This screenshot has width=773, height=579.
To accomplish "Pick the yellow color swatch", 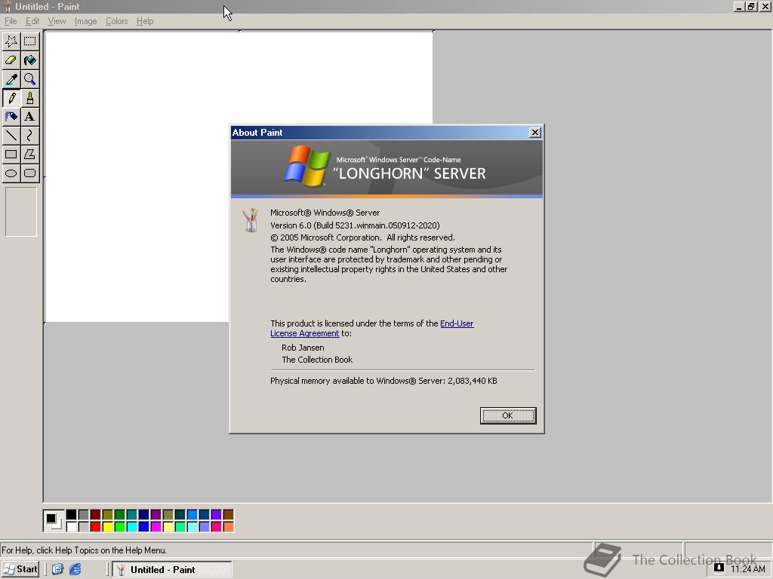I will point(107,527).
